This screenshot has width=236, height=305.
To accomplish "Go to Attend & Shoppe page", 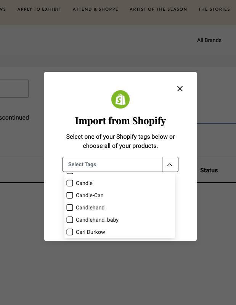I will 95,9.
